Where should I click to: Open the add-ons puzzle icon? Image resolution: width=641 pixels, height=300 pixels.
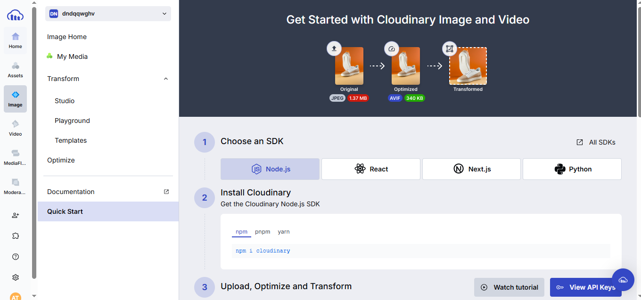(x=16, y=236)
